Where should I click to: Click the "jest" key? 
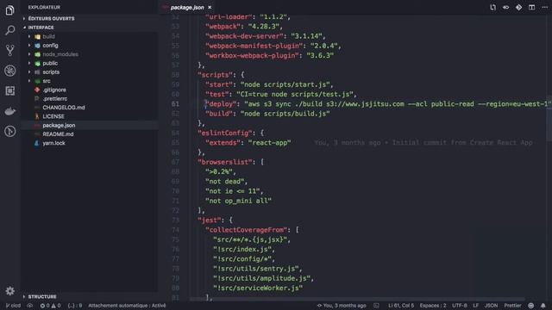click(x=209, y=220)
